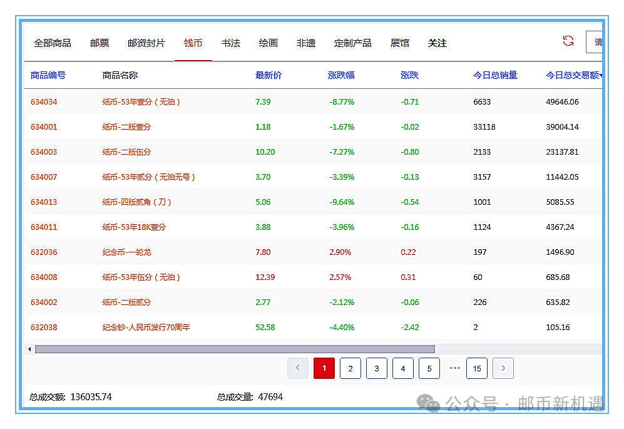Click 纪念币-一轮龙 product name
624x429 pixels.
pos(127,252)
